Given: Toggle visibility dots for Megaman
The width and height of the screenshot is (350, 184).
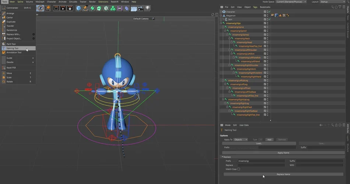Looking at the screenshot, I should [267, 15].
